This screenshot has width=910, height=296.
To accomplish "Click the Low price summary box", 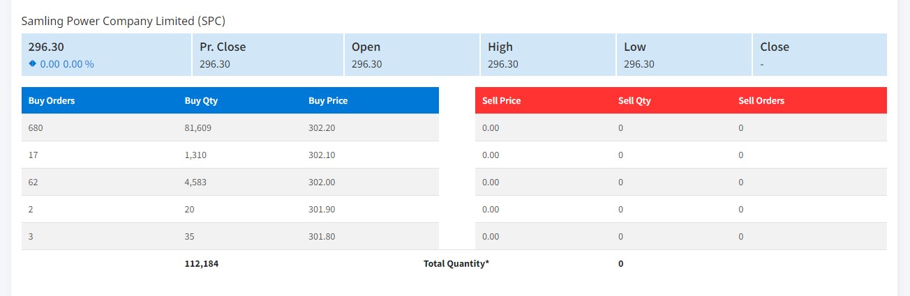I will click(684, 54).
